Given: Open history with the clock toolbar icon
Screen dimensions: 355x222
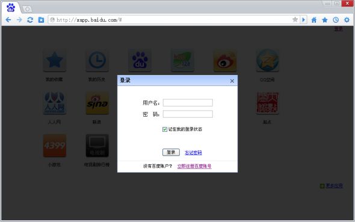Looking at the screenshot, I should tap(336, 20).
